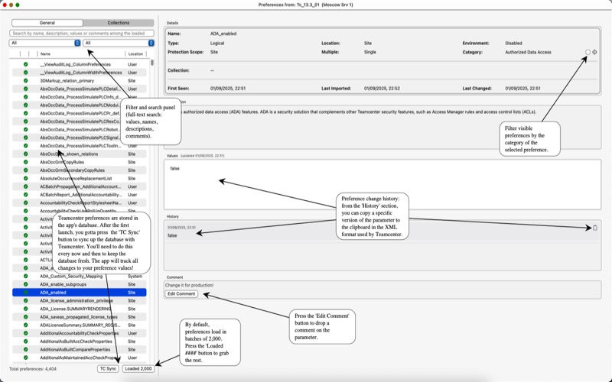Image resolution: width=612 pixels, height=382 pixels.
Task: Select the __ViewAuditLog_ColumnWidthPreferences row
Action: [x=80, y=73]
